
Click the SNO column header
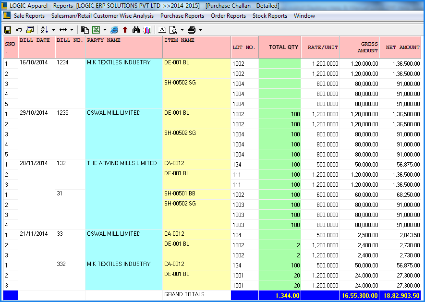click(11, 47)
